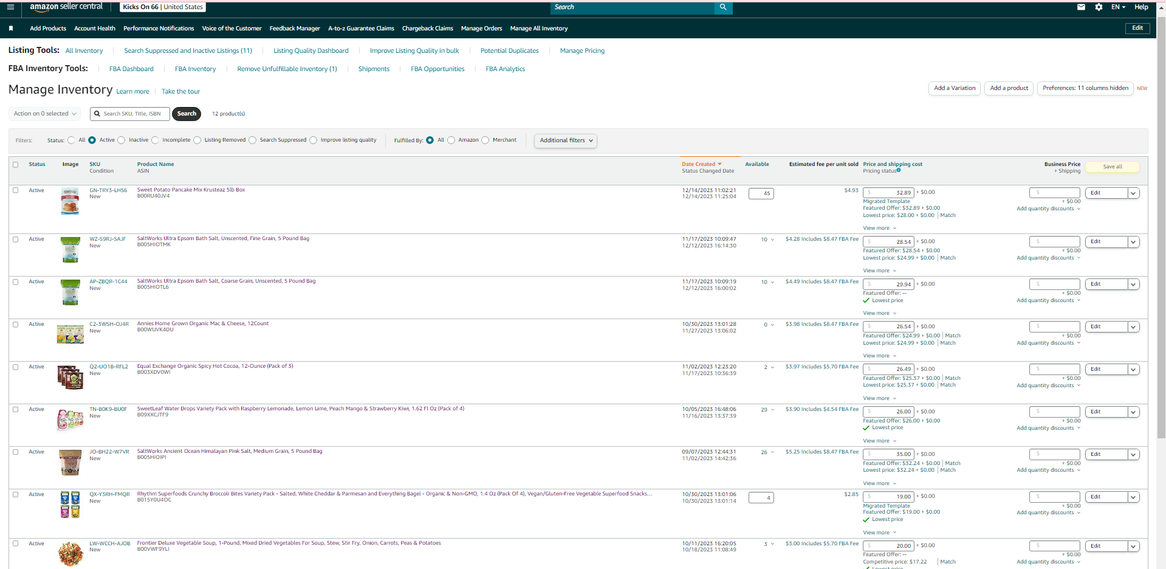The width and height of the screenshot is (1166, 569).
Task: Open Voice of the Customer
Action: (x=231, y=29)
